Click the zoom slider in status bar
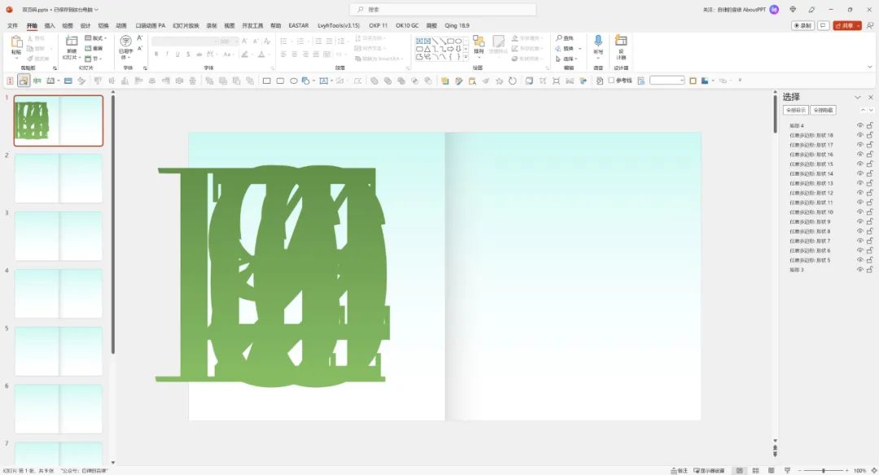879x475 pixels. 823,470
